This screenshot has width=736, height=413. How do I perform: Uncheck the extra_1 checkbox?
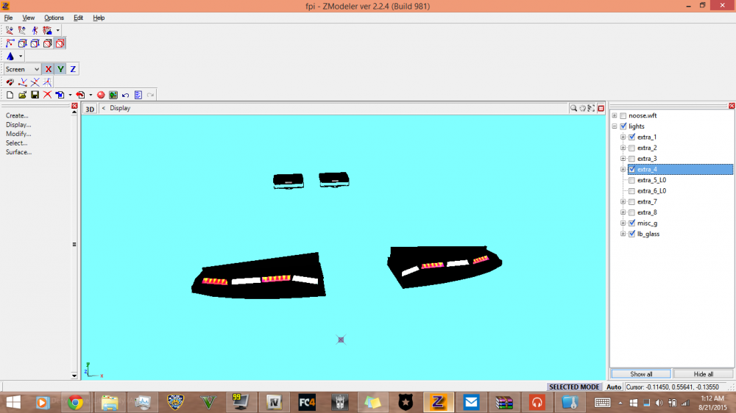click(x=631, y=137)
